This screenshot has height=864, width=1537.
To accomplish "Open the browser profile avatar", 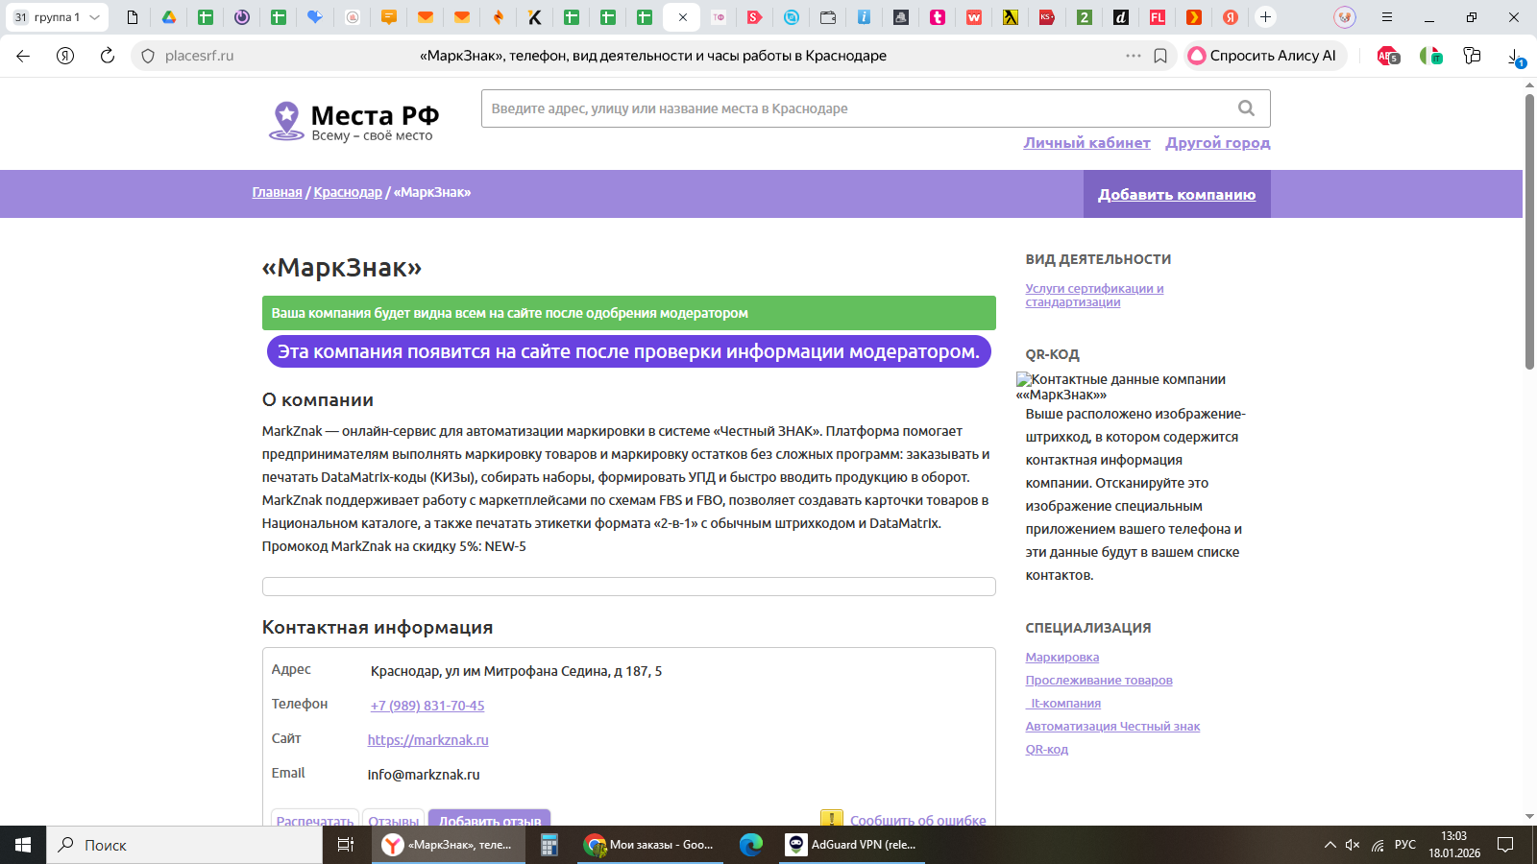I will 1345,17.
